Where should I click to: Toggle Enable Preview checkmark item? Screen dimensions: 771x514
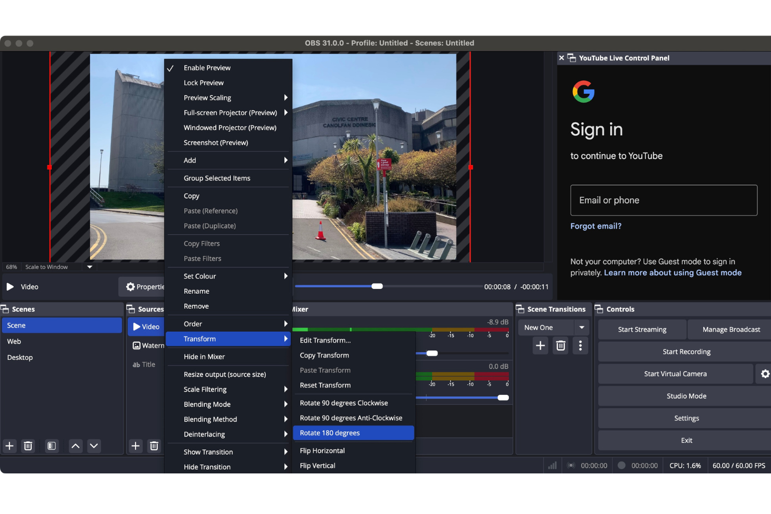228,68
